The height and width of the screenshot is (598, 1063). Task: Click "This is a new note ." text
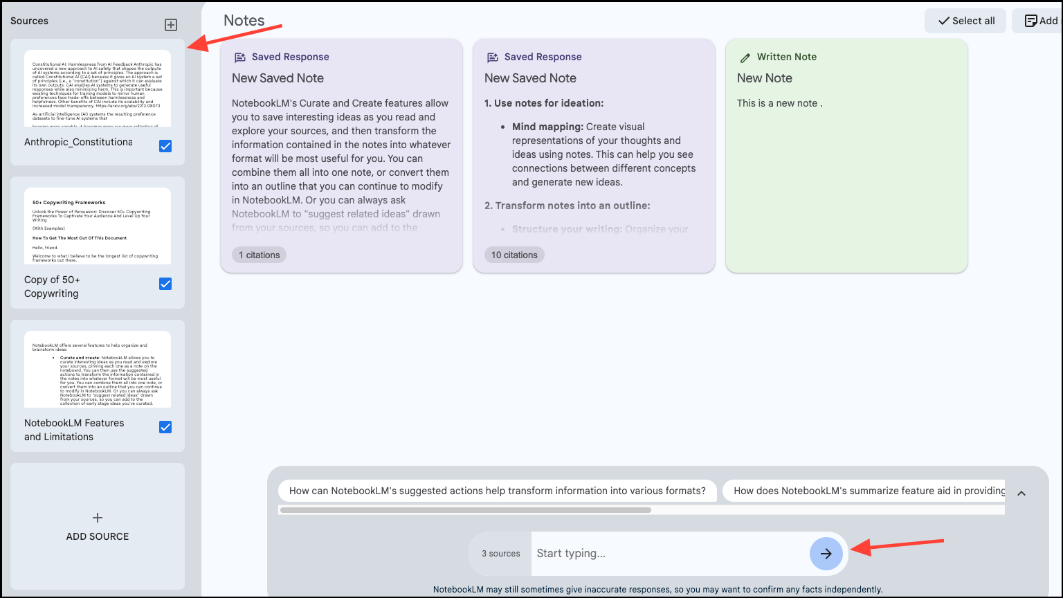[x=780, y=103]
